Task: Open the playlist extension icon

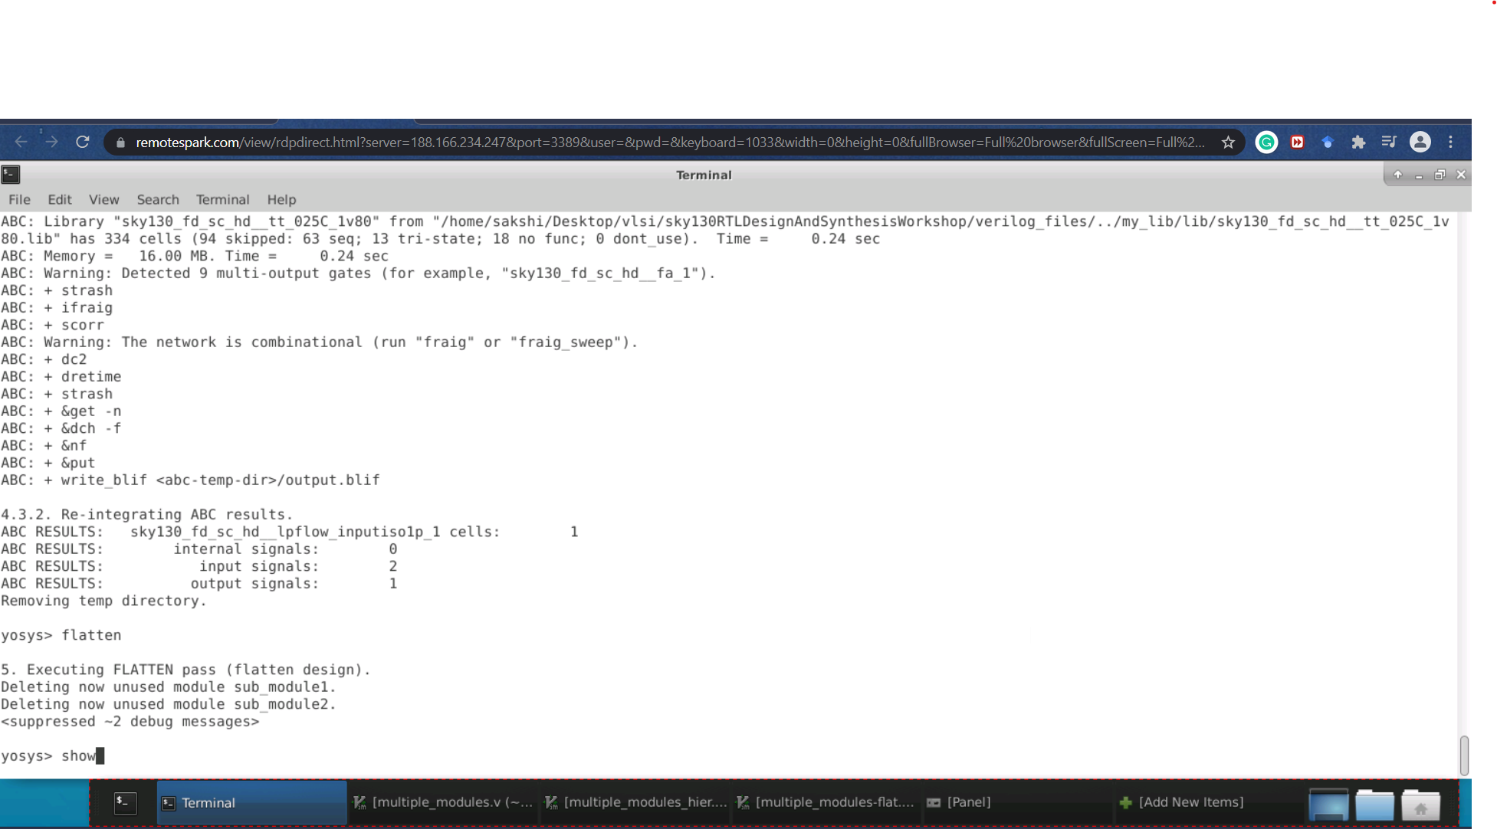Action: pyautogui.click(x=1388, y=142)
